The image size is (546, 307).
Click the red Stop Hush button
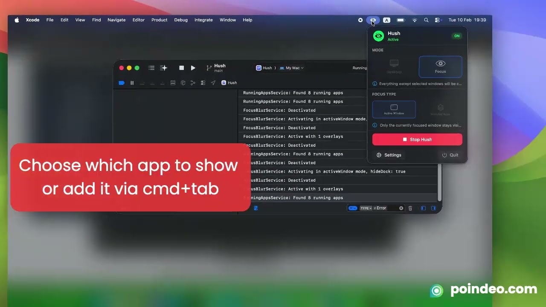[417, 139]
